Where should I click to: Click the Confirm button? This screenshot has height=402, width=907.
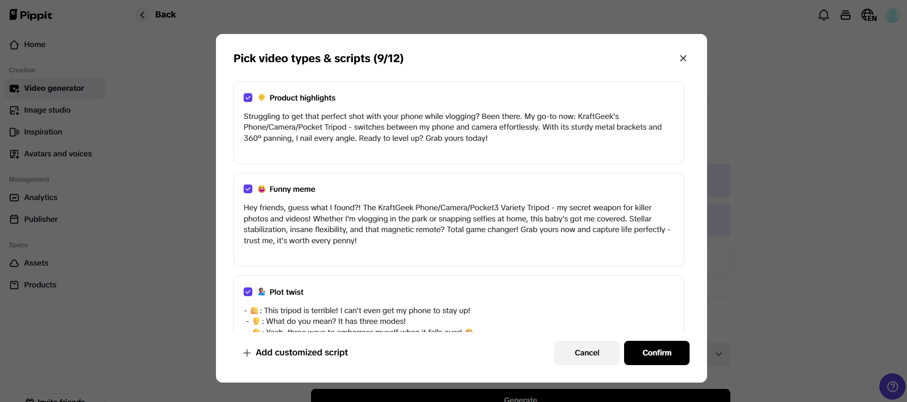tap(657, 353)
